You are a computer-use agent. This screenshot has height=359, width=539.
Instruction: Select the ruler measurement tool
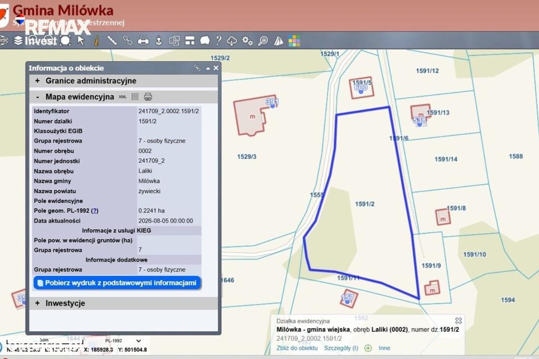coord(112,40)
